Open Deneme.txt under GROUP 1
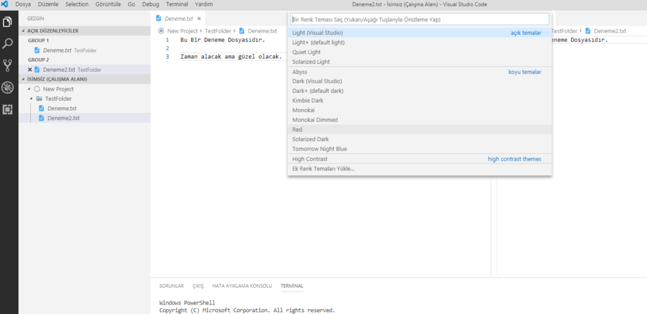This screenshot has width=647, height=314. [84, 50]
